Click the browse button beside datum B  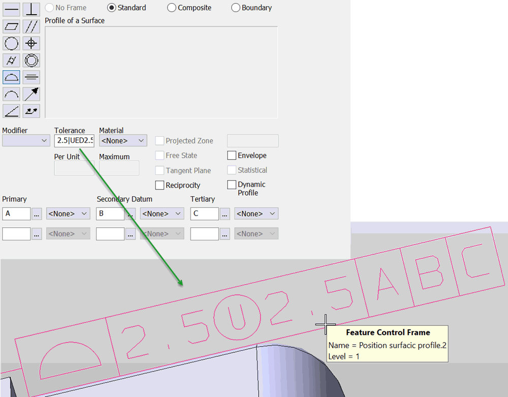131,213
